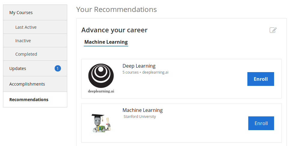Viewport: 290px width, 146px height.
Task: Go to Accomplishments page
Action: [x=35, y=84]
